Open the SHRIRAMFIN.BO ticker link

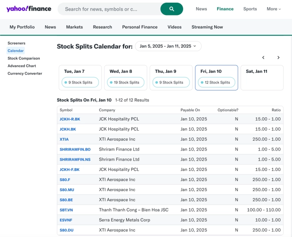pyautogui.click(x=75, y=150)
